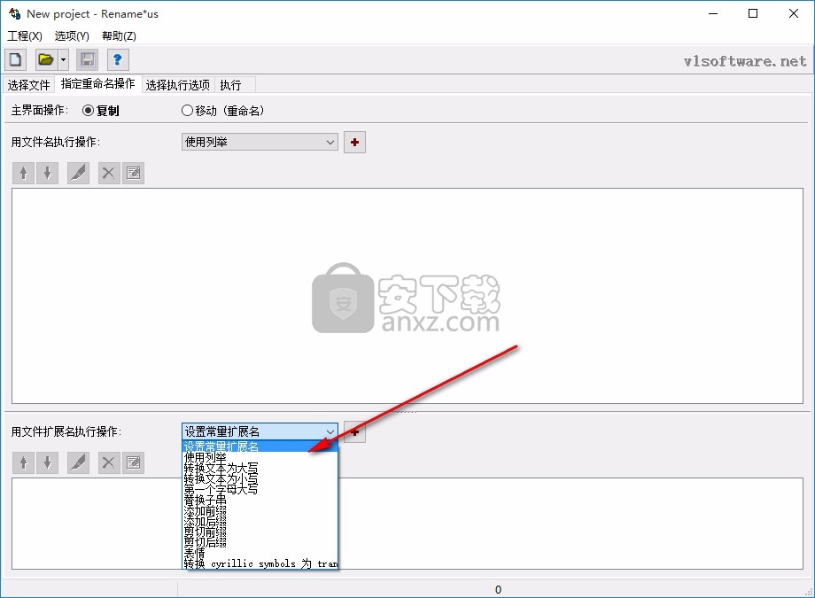815x598 pixels.
Task: Choose 添加前缀 in the open list
Action: (x=260, y=510)
